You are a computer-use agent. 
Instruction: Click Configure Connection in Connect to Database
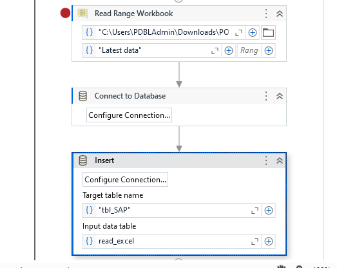129,115
